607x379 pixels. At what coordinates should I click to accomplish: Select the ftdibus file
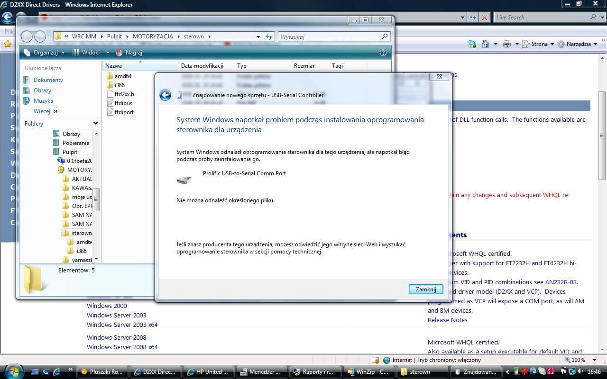[119, 103]
